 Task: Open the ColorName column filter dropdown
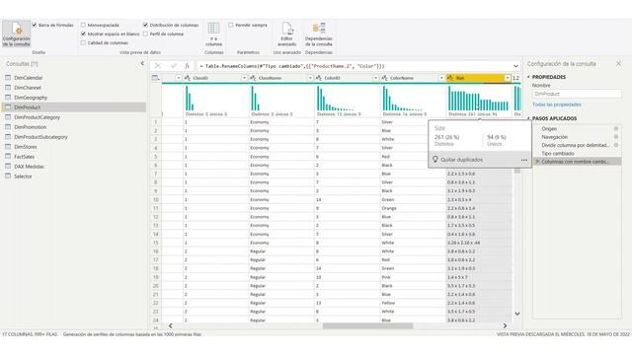441,78
